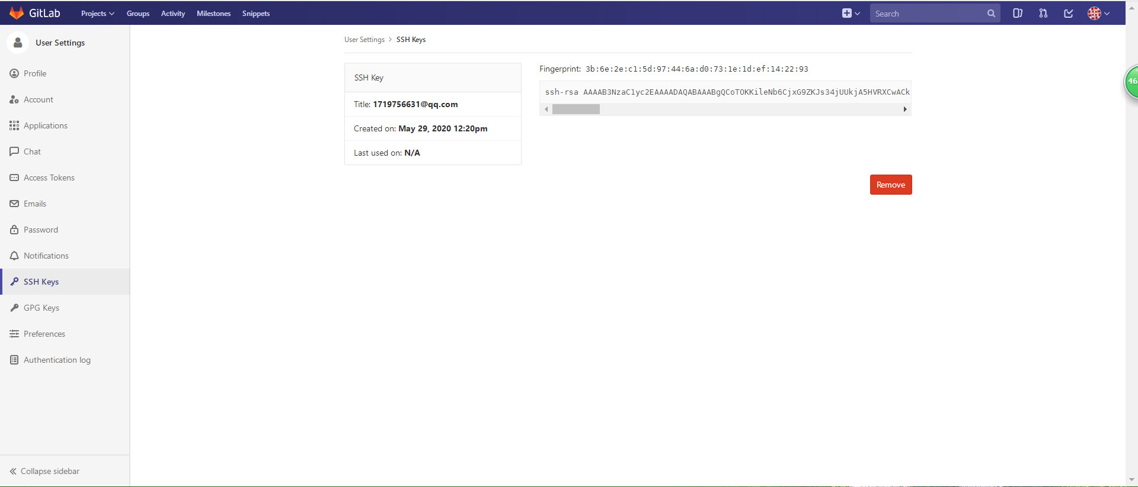Image resolution: width=1138 pixels, height=487 pixels.
Task: Open the User Settings sidebar header
Action: point(60,43)
